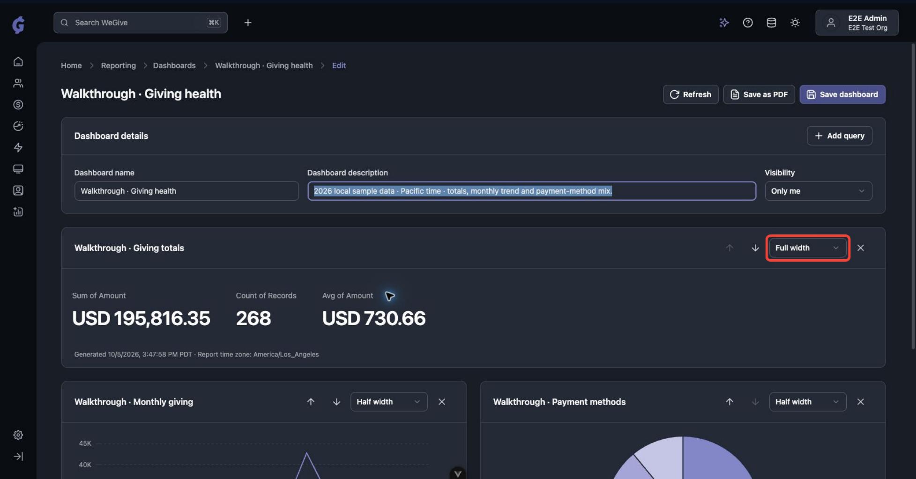Screen dimensions: 916x479
Task: Open the help question mark icon
Action: click(x=748, y=22)
